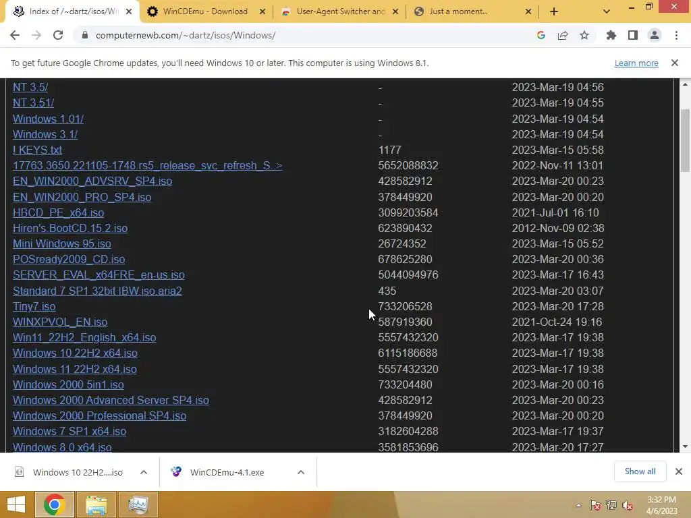Image resolution: width=691 pixels, height=518 pixels.
Task: Click the muted volume tray icon
Action: click(x=627, y=505)
